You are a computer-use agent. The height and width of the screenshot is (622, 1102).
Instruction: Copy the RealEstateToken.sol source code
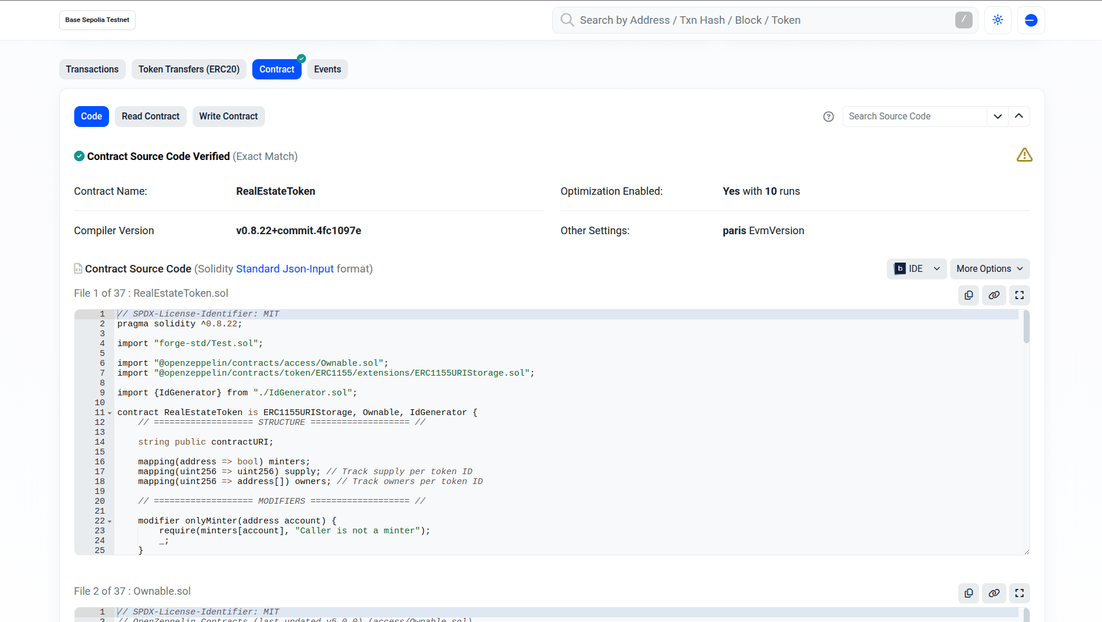(968, 295)
